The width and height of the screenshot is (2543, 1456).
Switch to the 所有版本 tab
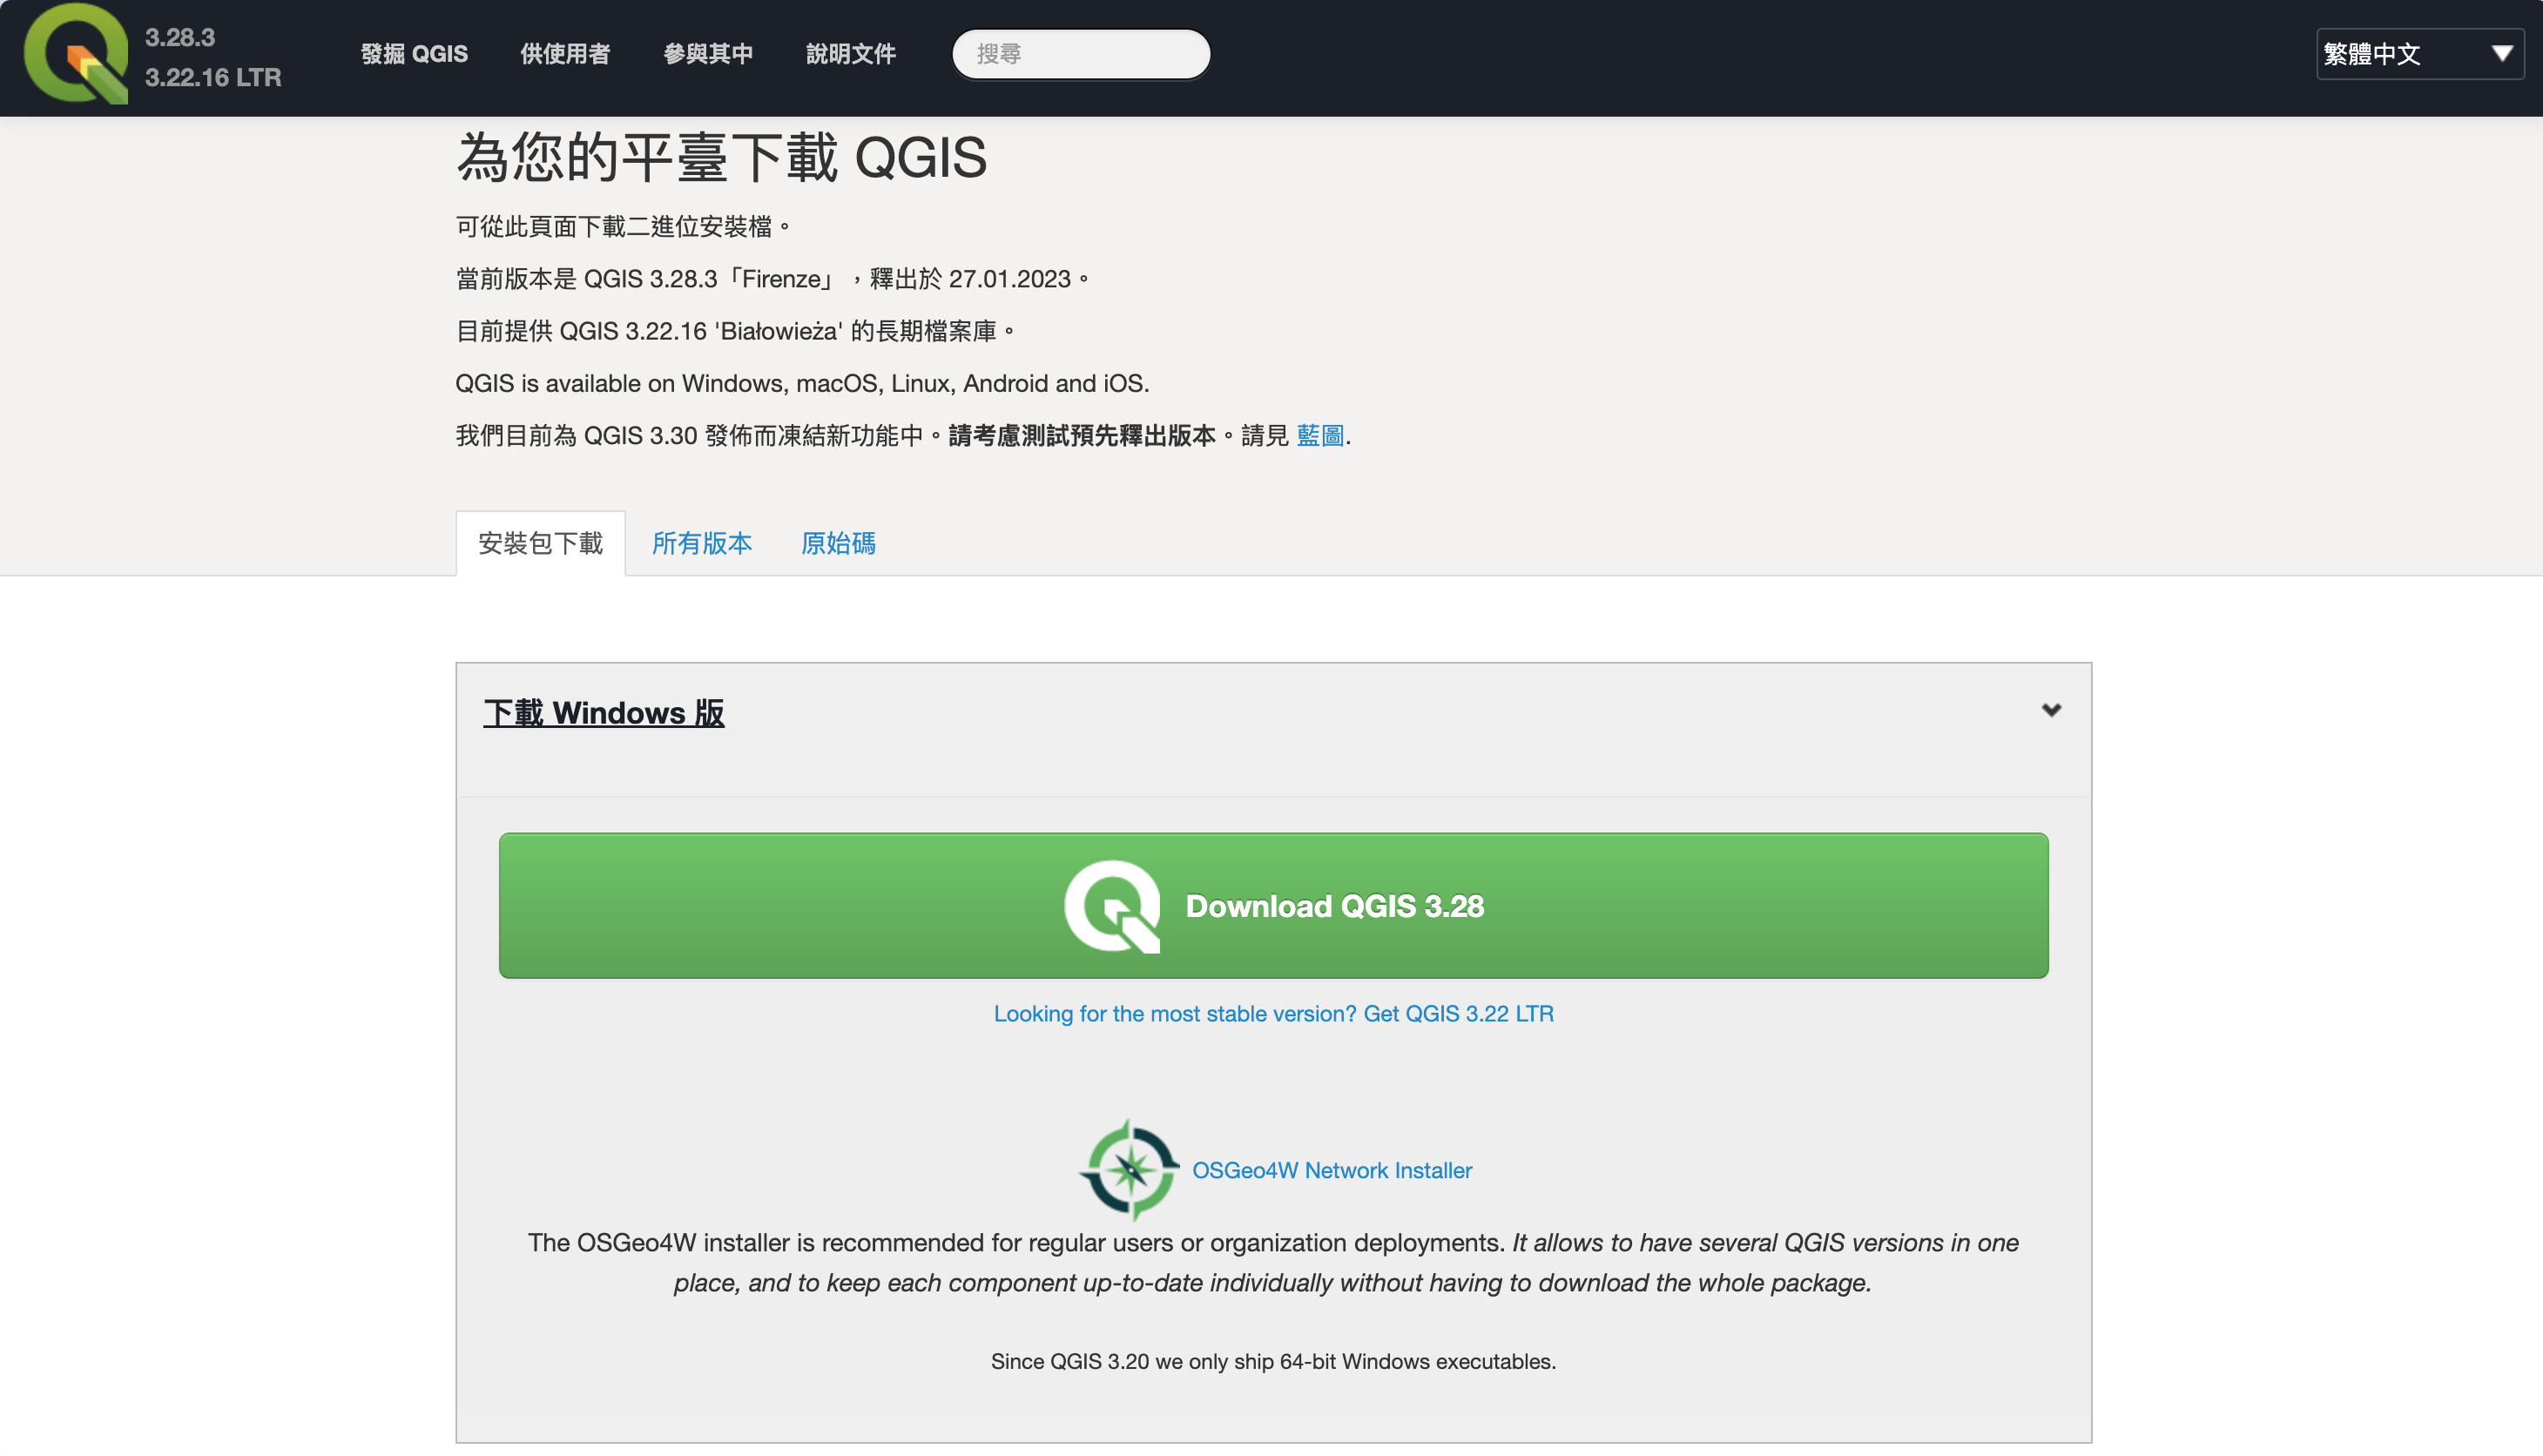pos(702,543)
